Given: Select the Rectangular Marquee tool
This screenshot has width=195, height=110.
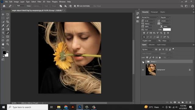Looking at the screenshot, I should tap(3, 18).
